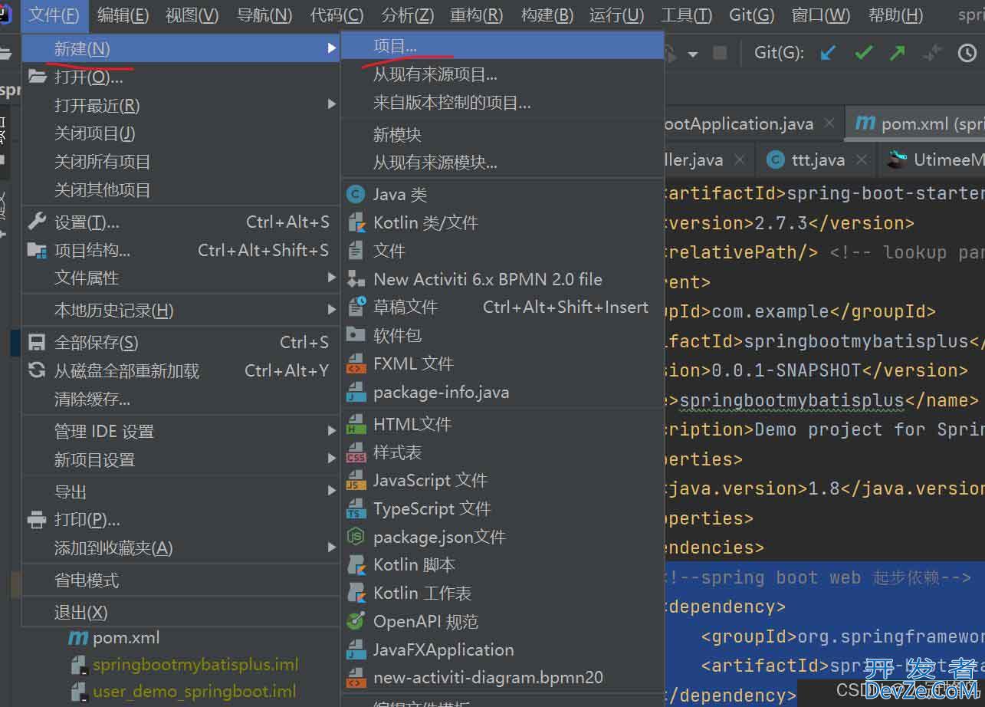Open the 窗口(W) menu
The image size is (985, 707).
click(x=820, y=15)
